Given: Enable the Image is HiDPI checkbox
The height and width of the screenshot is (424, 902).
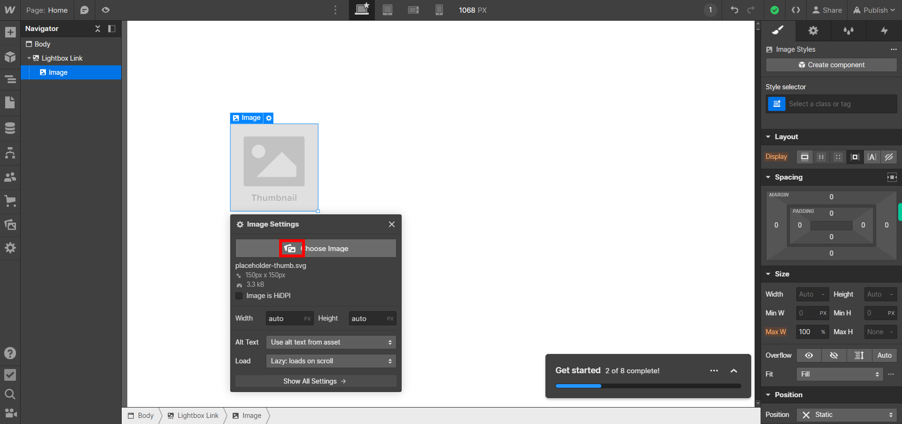Looking at the screenshot, I should tap(239, 296).
